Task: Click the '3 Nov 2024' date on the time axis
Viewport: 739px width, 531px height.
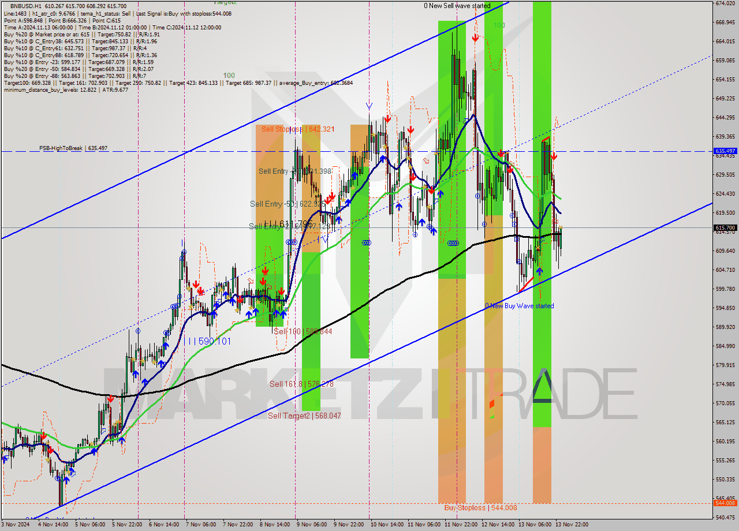Action: [16, 525]
